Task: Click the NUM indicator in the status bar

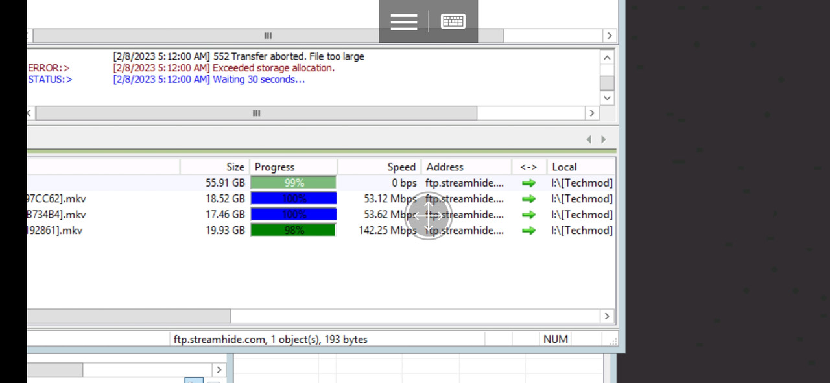Action: 556,339
